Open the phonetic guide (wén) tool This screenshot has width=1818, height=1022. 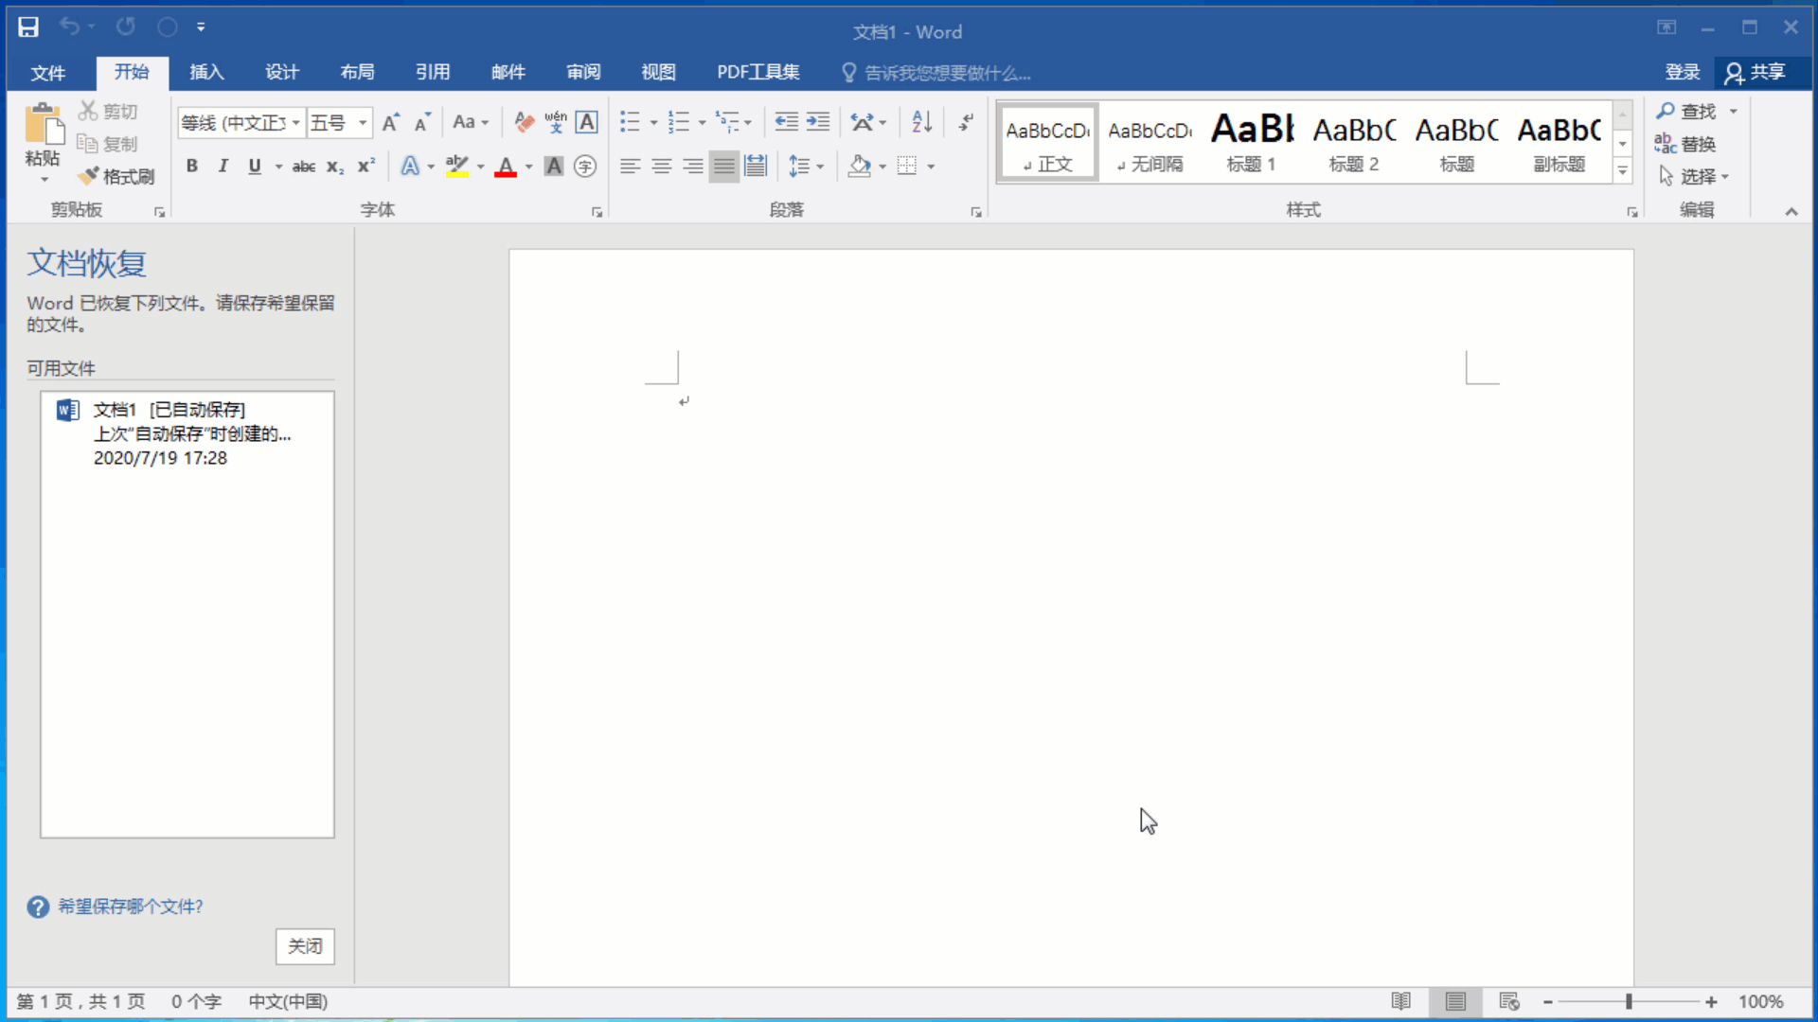pyautogui.click(x=556, y=122)
